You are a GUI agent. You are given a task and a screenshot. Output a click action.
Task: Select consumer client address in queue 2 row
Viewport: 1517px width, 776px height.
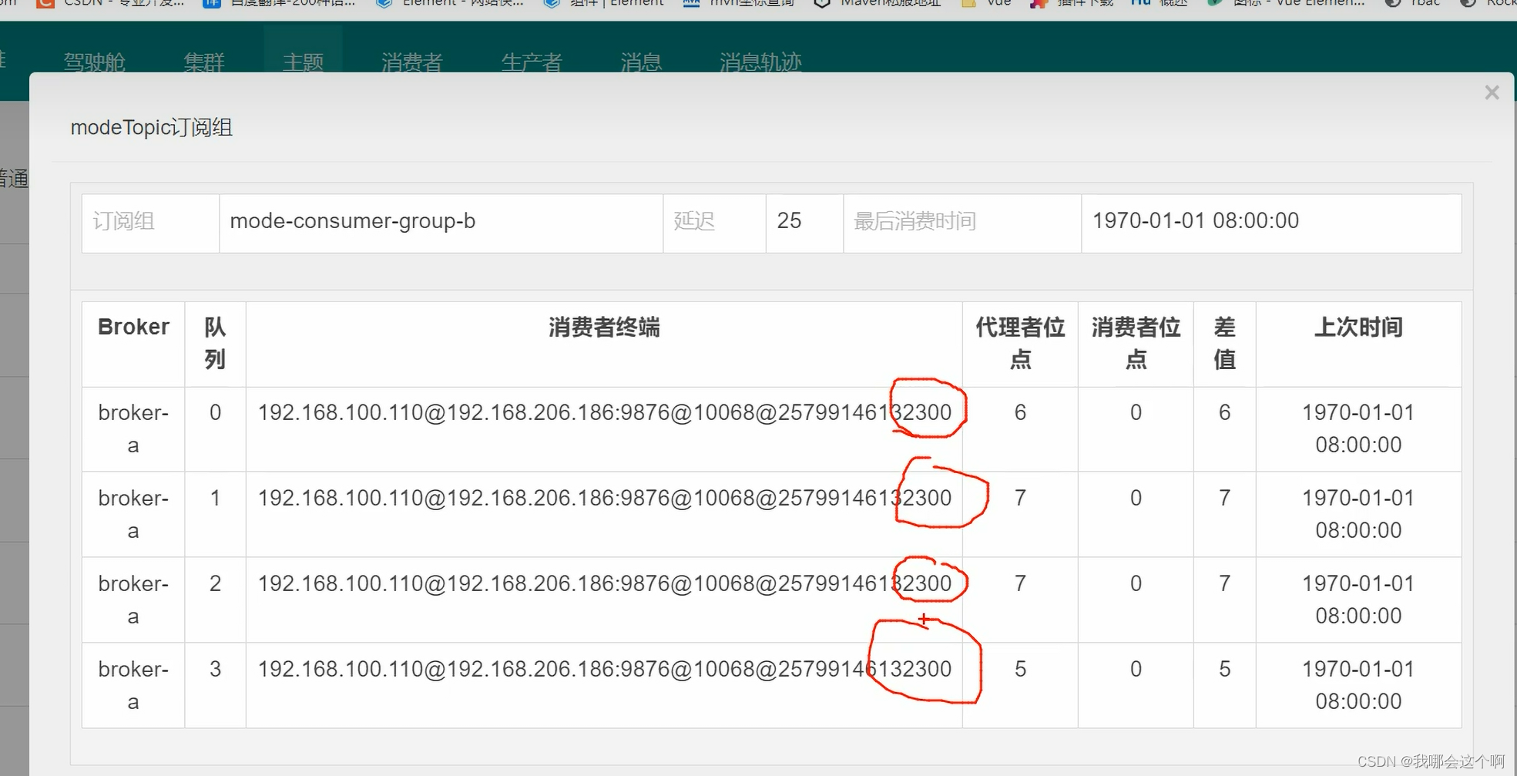point(605,583)
